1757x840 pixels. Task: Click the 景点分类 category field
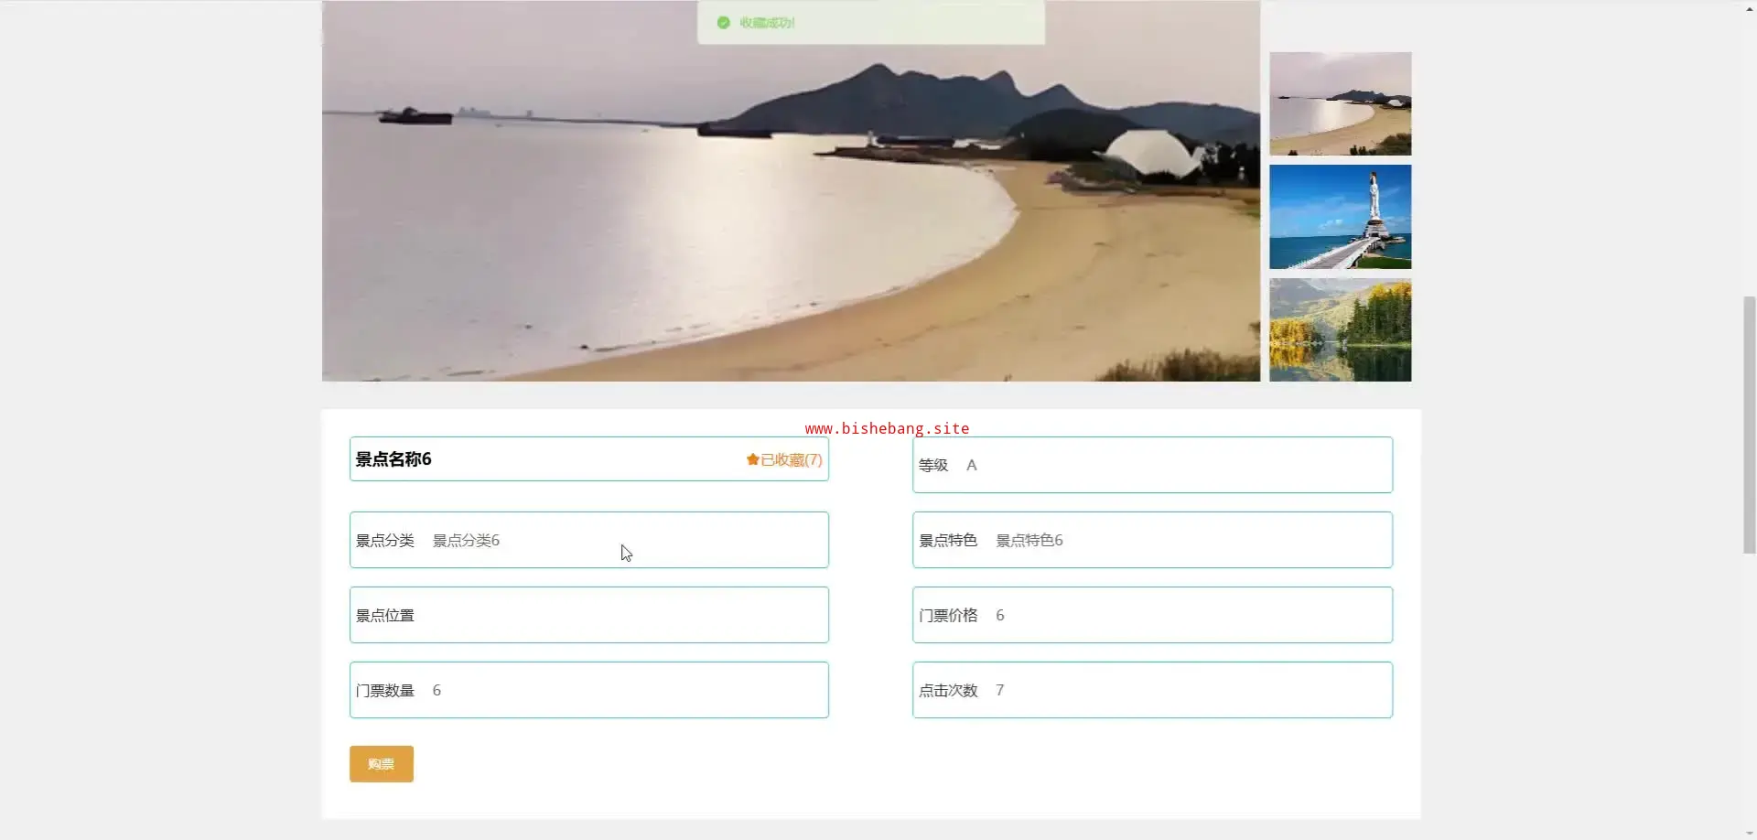(588, 540)
